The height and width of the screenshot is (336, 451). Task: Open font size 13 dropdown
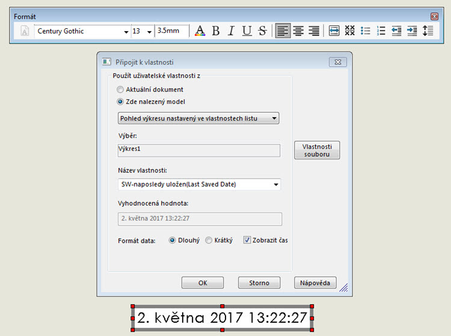(149, 32)
